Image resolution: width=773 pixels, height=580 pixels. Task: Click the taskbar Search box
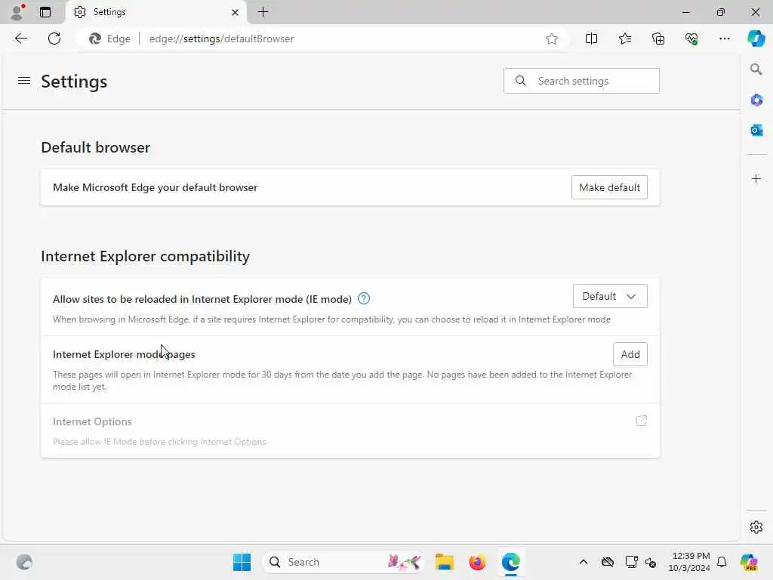(343, 562)
